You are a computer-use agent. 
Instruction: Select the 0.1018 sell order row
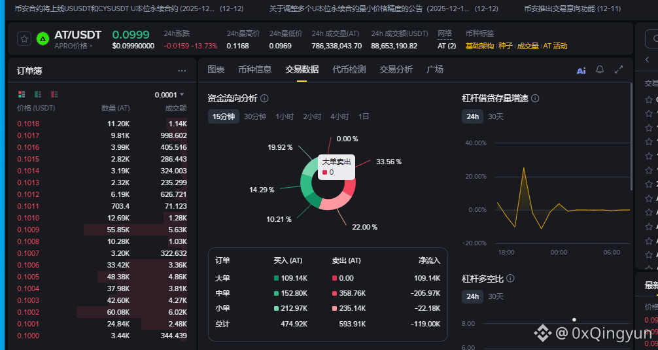(102, 124)
